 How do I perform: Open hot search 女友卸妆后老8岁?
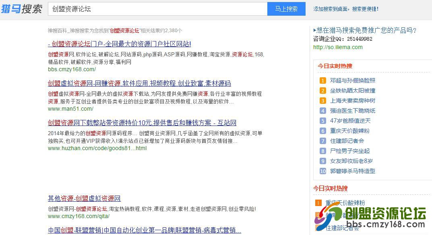(351, 161)
